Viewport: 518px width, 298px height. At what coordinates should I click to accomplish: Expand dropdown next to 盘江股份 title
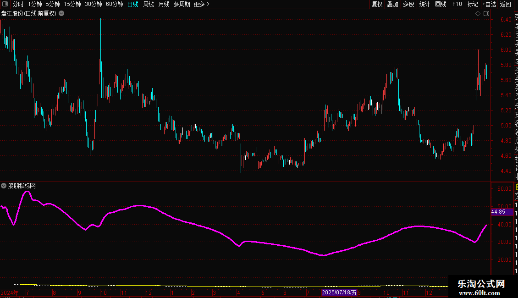(x=61, y=14)
